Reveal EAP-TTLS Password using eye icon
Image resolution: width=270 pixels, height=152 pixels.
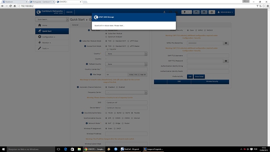(226, 61)
